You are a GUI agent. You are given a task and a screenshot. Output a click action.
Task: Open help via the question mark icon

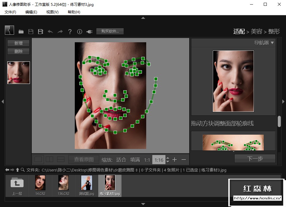coord(70,32)
